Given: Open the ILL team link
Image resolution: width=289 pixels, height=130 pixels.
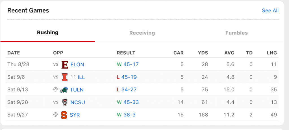Looking at the screenshot, I should click(81, 77).
